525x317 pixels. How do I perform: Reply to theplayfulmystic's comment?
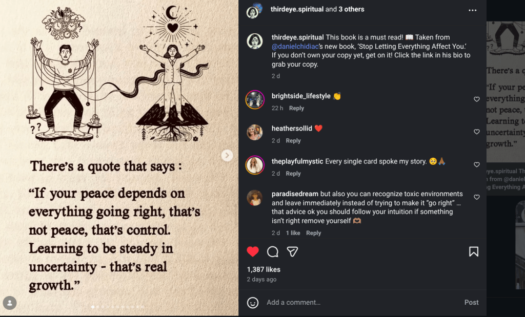[293, 174]
